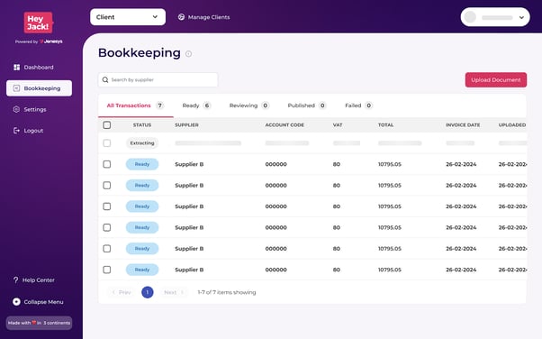Click the heart icon in Made with badge
The image size is (542, 339).
tap(34, 323)
